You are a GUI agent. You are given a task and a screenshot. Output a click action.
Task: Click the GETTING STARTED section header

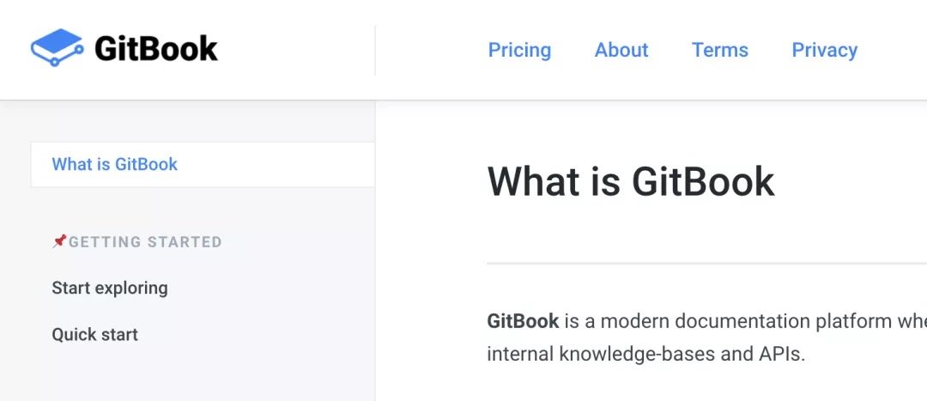tap(145, 242)
